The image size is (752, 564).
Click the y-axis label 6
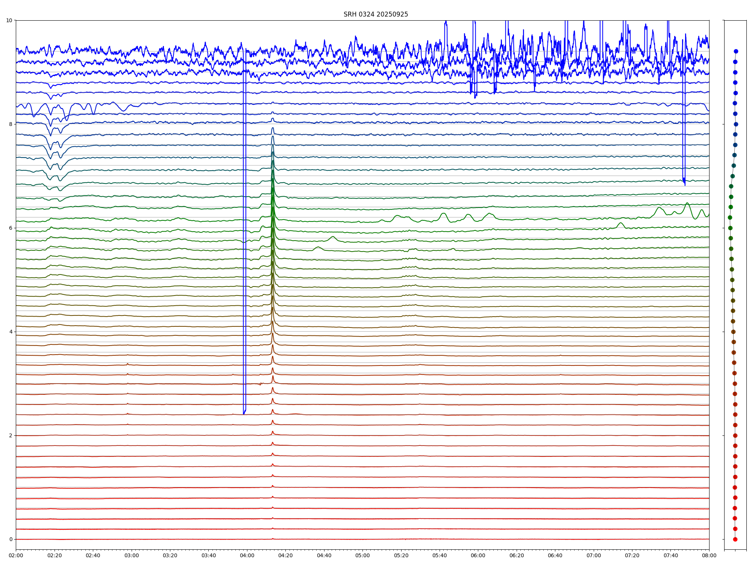tap(11, 228)
